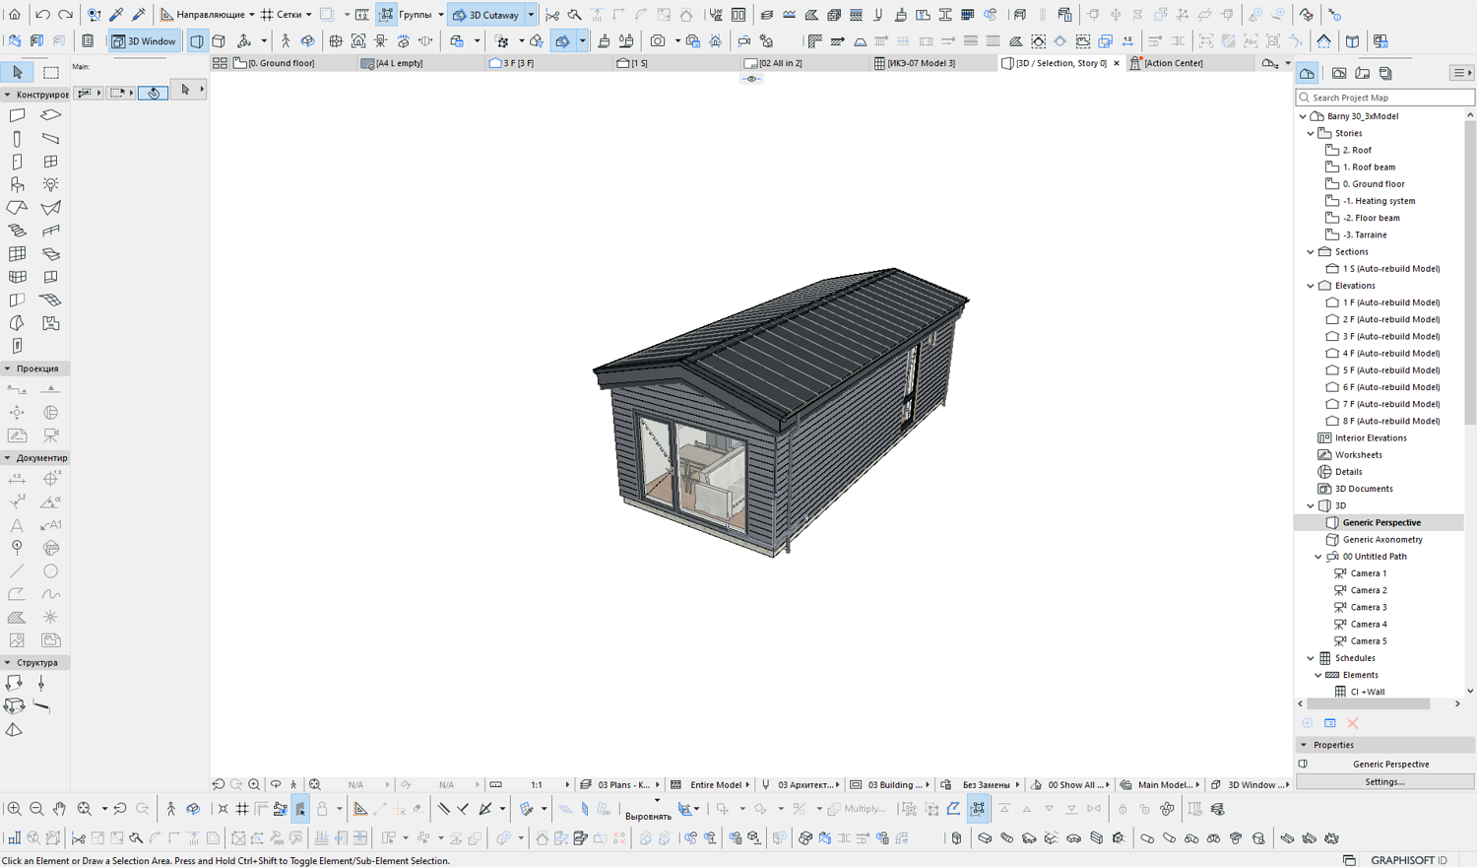This screenshot has height=868, width=1477.
Task: Toggle the 3D Cutaway button
Action: [x=486, y=15]
